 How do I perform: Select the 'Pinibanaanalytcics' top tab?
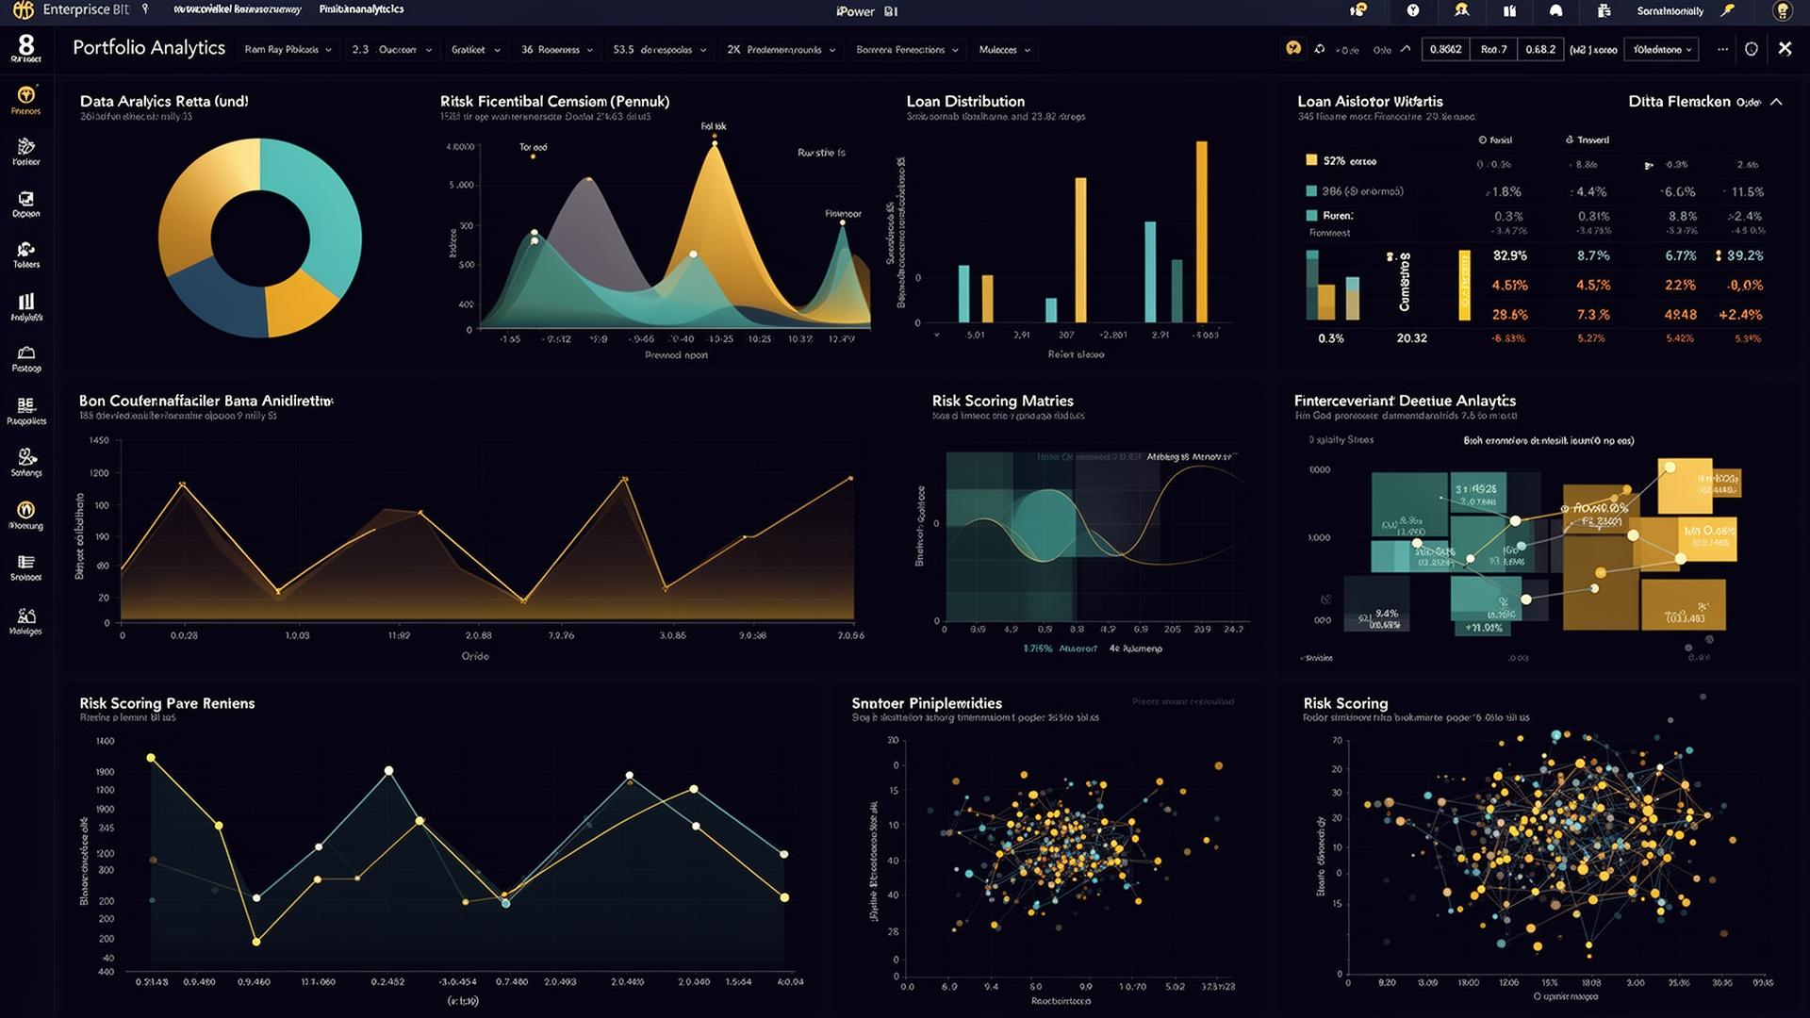pyautogui.click(x=361, y=9)
